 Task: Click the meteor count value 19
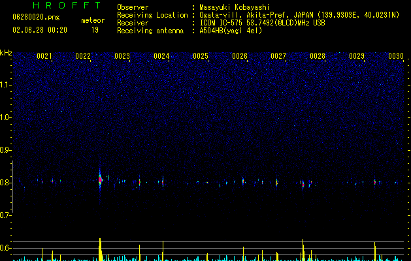click(x=95, y=30)
